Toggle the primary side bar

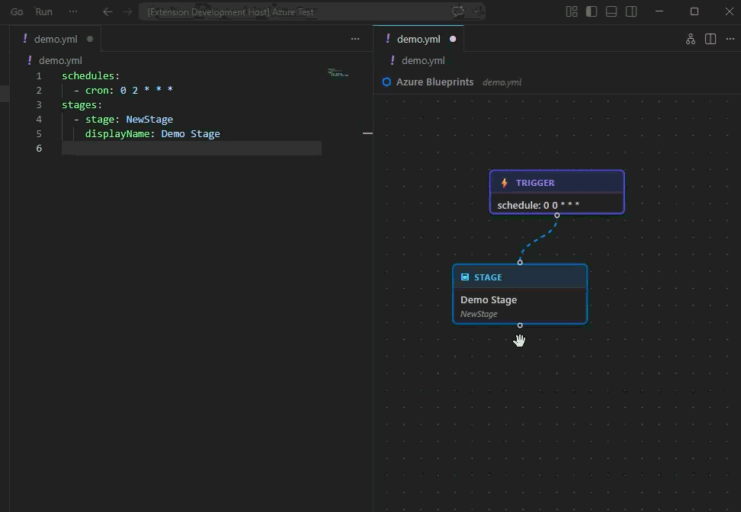tap(592, 11)
